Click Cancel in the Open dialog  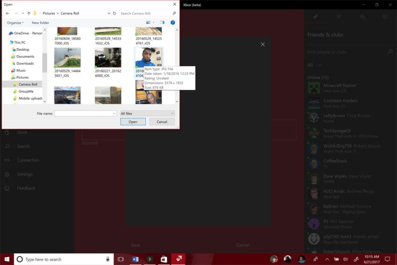(x=162, y=122)
